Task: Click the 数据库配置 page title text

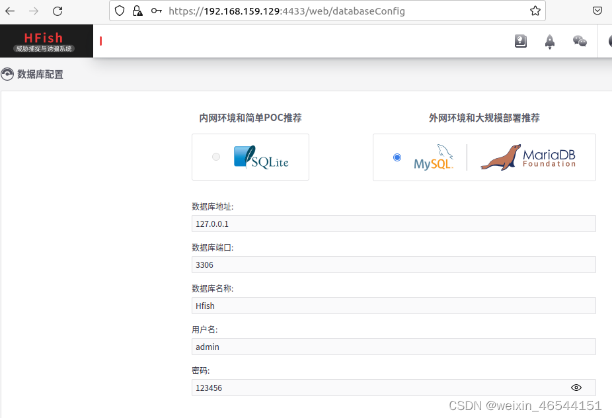Action: click(x=40, y=74)
